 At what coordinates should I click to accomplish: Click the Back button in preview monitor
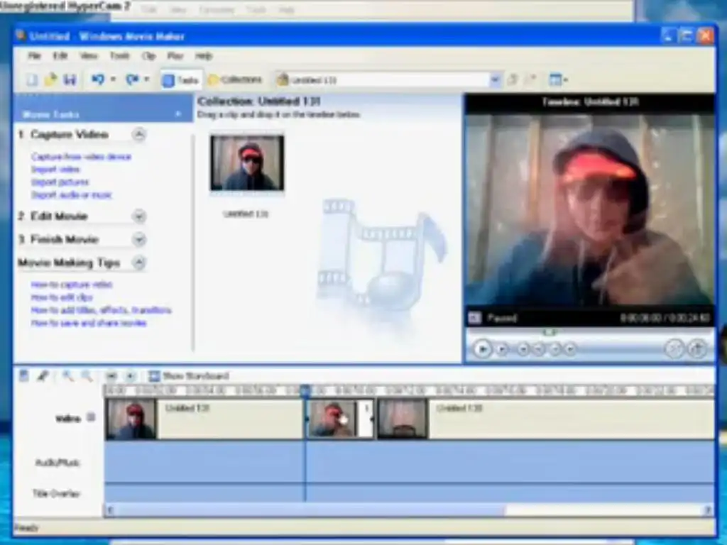(523, 349)
